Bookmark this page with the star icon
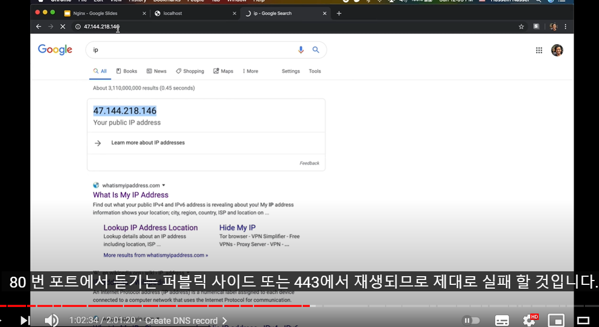 click(521, 26)
